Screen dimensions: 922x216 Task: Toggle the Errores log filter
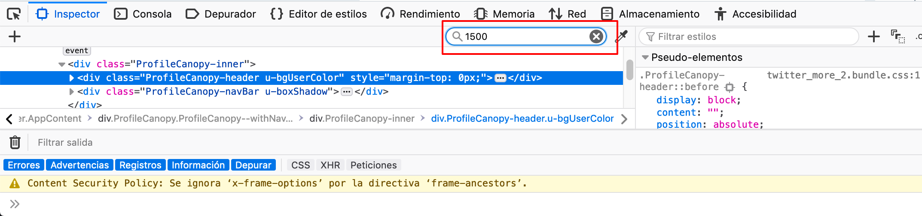[x=24, y=165]
